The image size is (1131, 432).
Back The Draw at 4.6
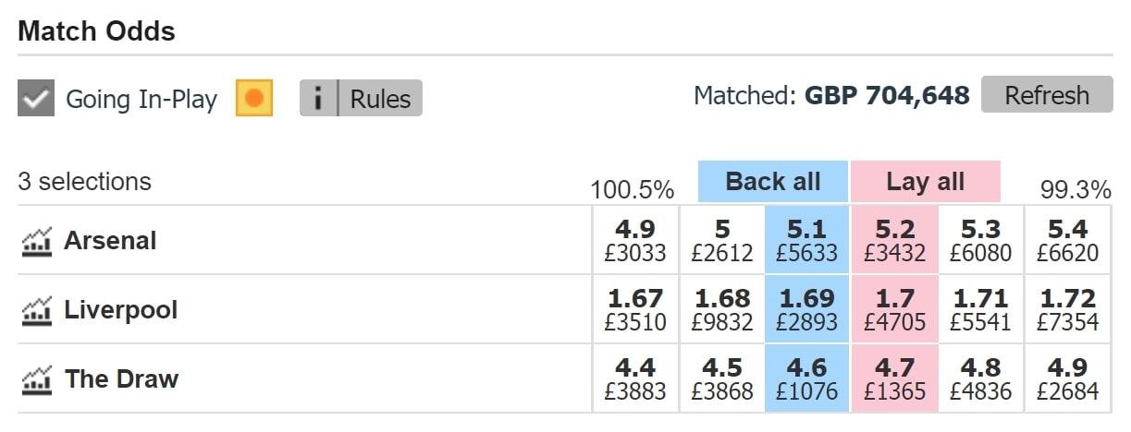coord(806,378)
